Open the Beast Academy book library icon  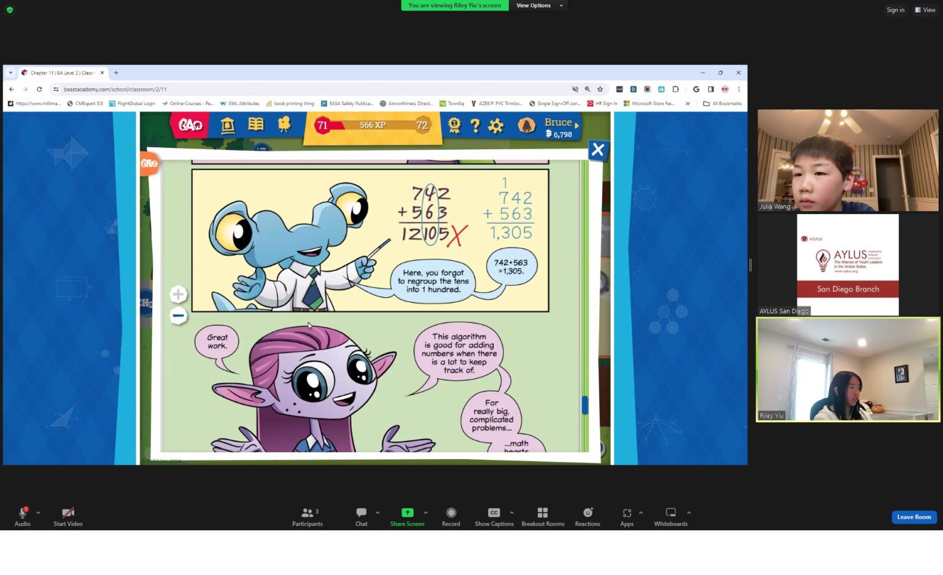click(x=256, y=125)
